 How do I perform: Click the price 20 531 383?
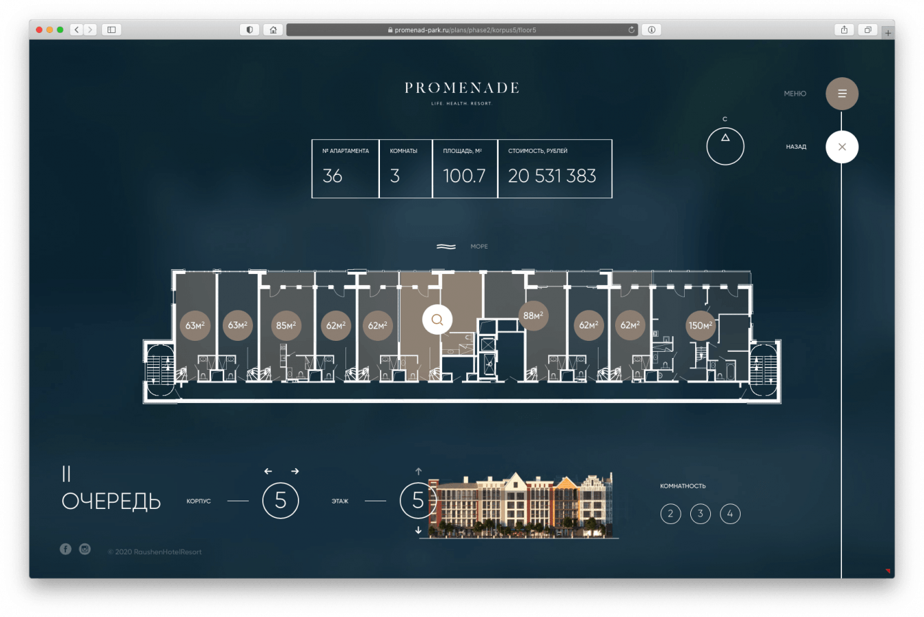(552, 176)
